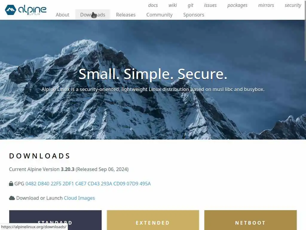Image resolution: width=306 pixels, height=230 pixels.
Task: Click the cloud icon beside Download or Launch
Action: click(12, 198)
